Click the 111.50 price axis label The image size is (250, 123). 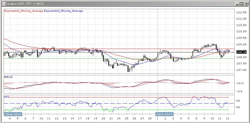coord(241,13)
